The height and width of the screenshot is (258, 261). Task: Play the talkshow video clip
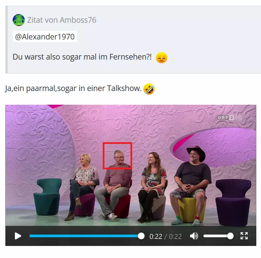point(18,236)
